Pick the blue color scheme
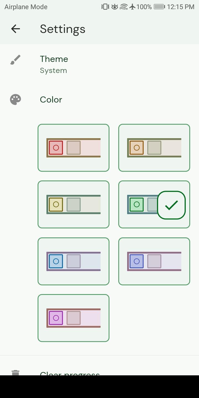The width and height of the screenshot is (199, 398). coord(74,261)
